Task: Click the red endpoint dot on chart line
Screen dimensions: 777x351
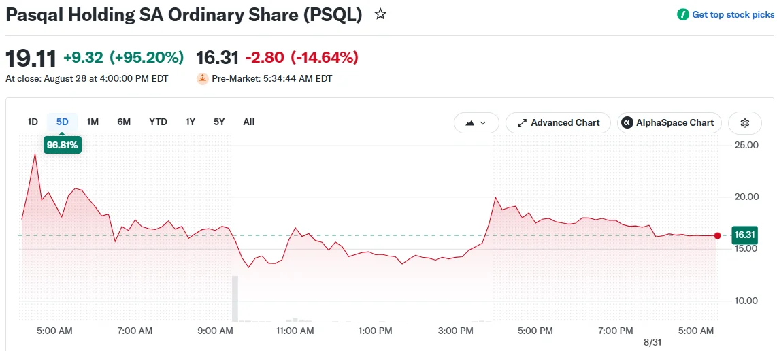Action: 717,235
